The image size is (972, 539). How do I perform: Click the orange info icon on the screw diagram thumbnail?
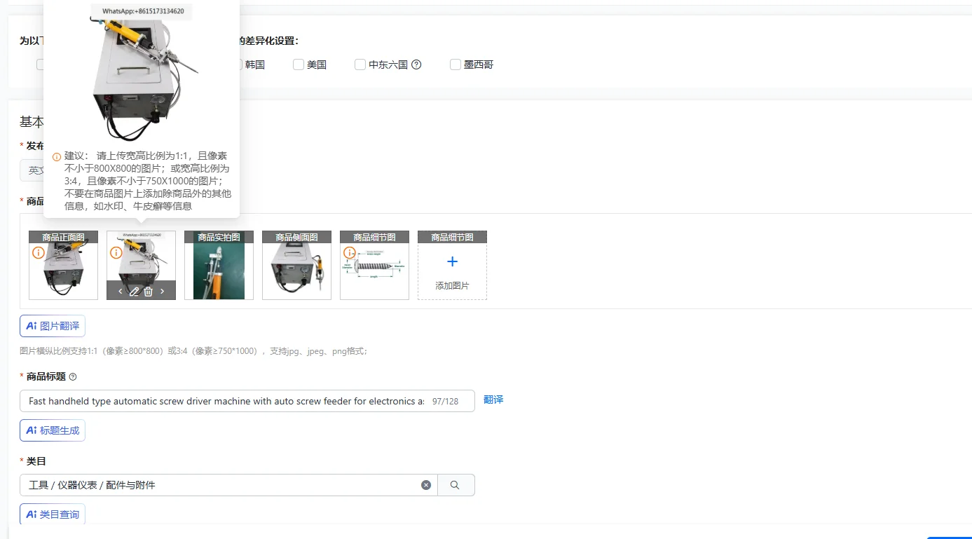[x=350, y=252]
